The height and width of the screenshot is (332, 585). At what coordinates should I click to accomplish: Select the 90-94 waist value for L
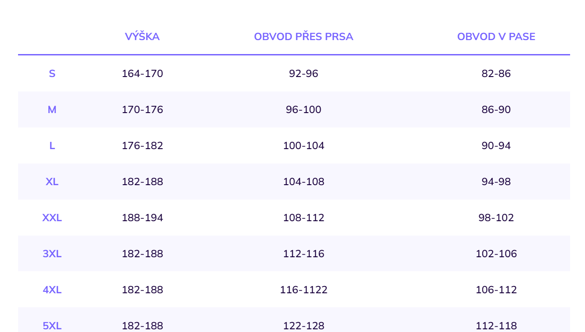click(x=496, y=146)
